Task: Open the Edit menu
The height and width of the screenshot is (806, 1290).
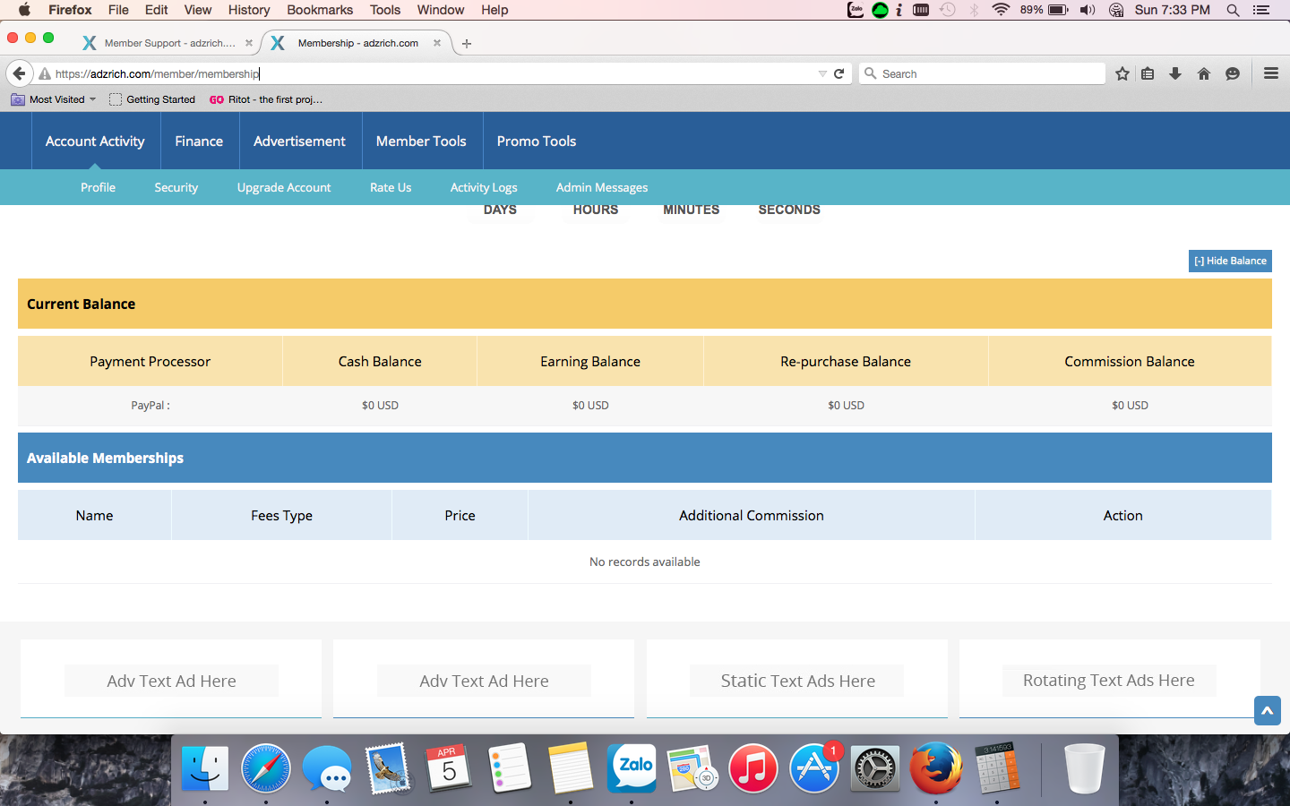Action: point(157,10)
